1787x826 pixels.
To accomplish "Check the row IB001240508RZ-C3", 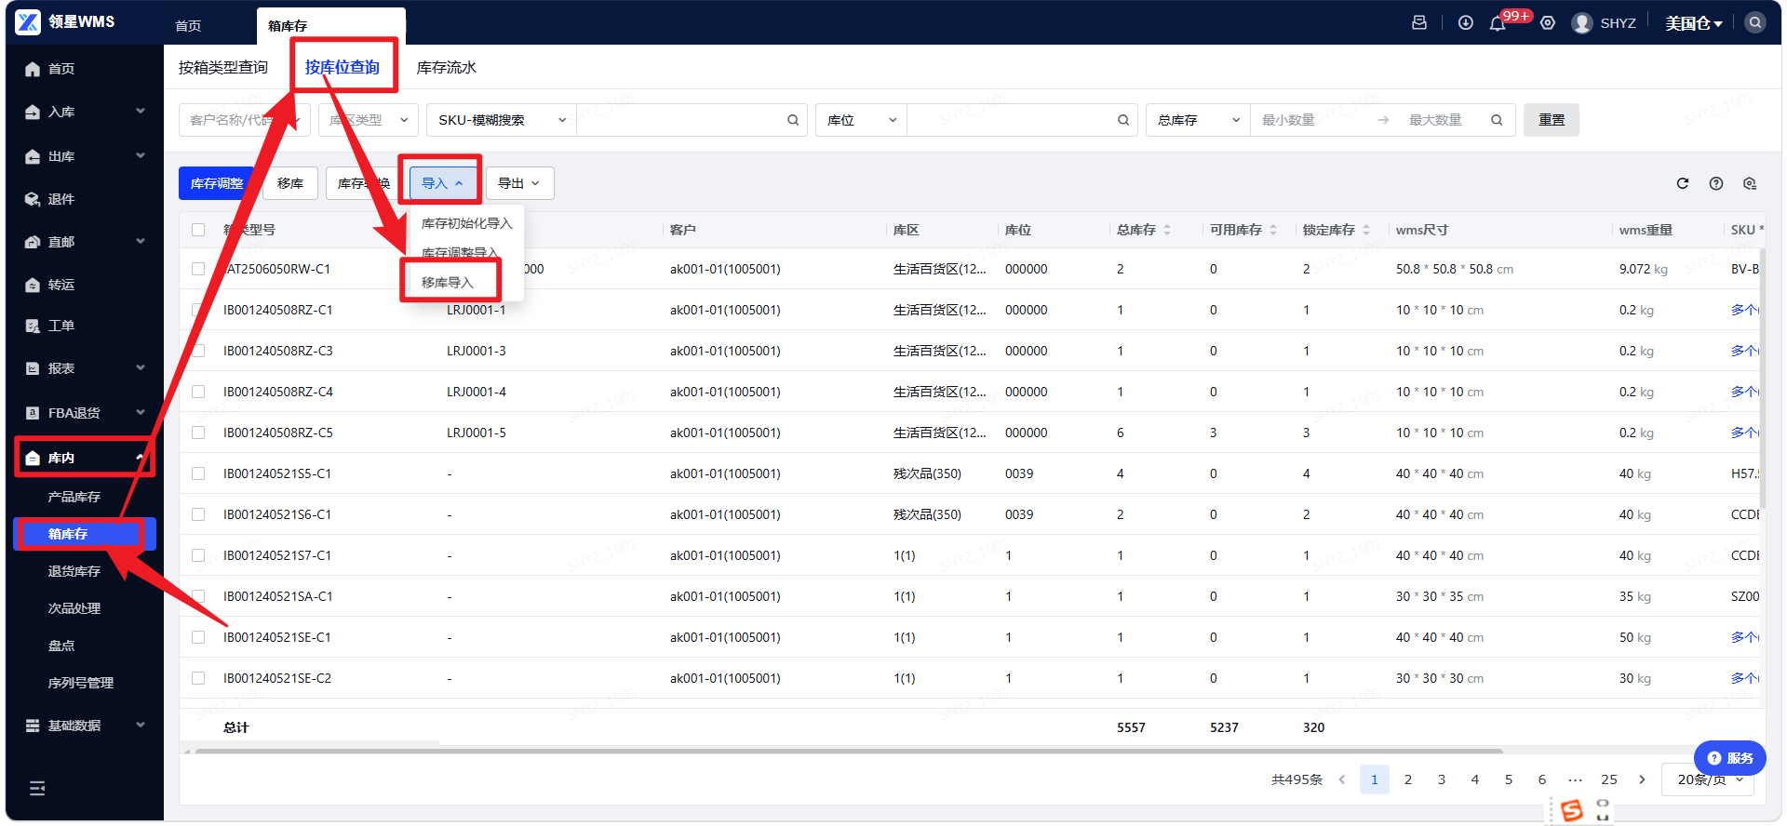I will pyautogui.click(x=198, y=351).
